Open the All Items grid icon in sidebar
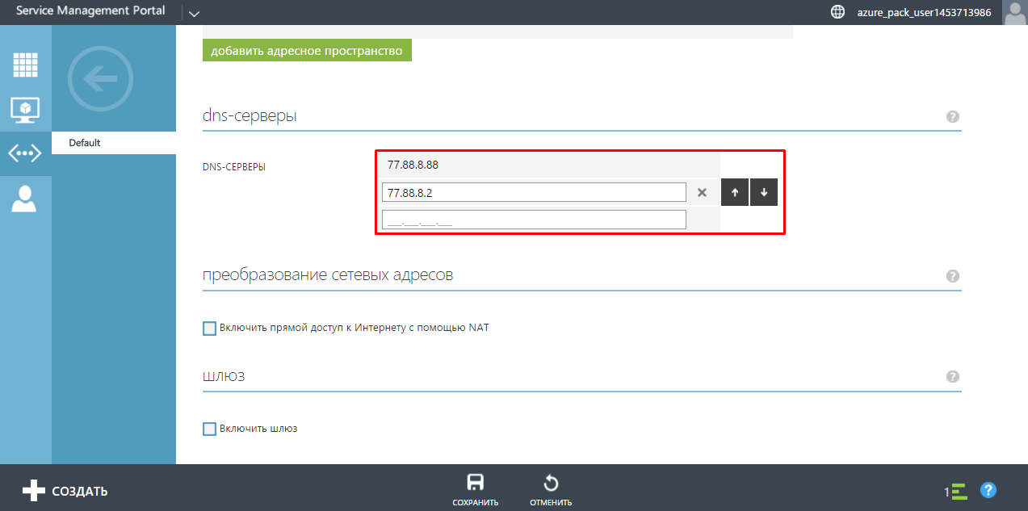The image size is (1028, 511). 25,64
